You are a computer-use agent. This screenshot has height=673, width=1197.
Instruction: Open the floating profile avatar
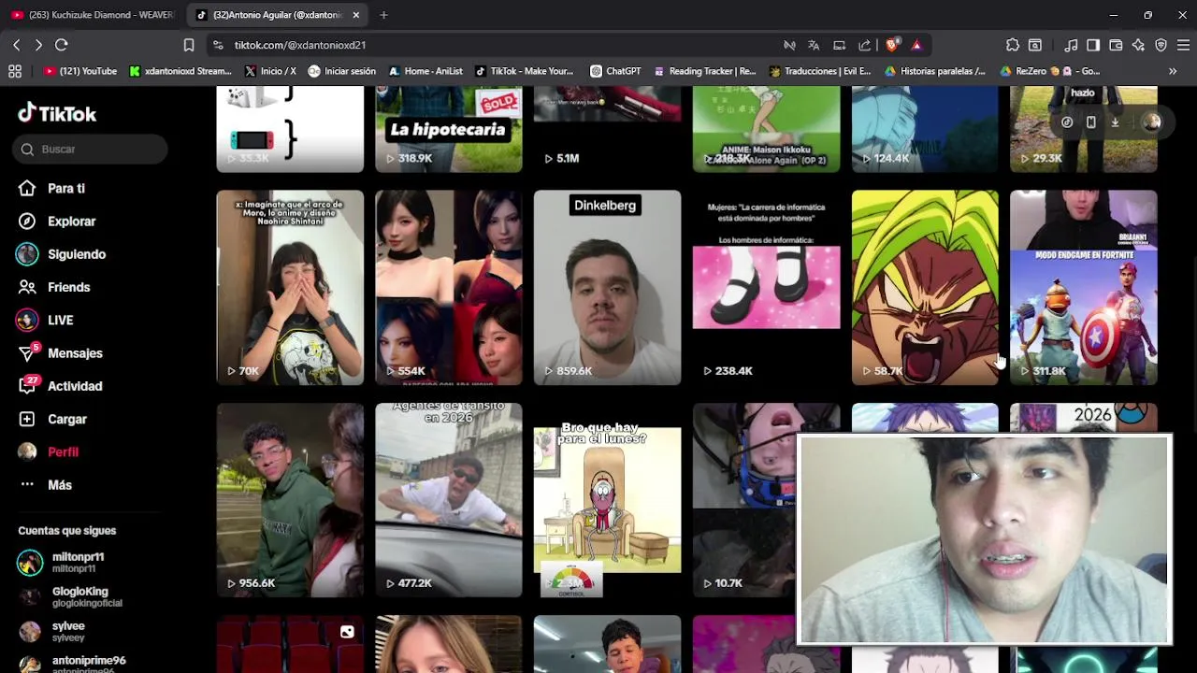click(x=1152, y=122)
